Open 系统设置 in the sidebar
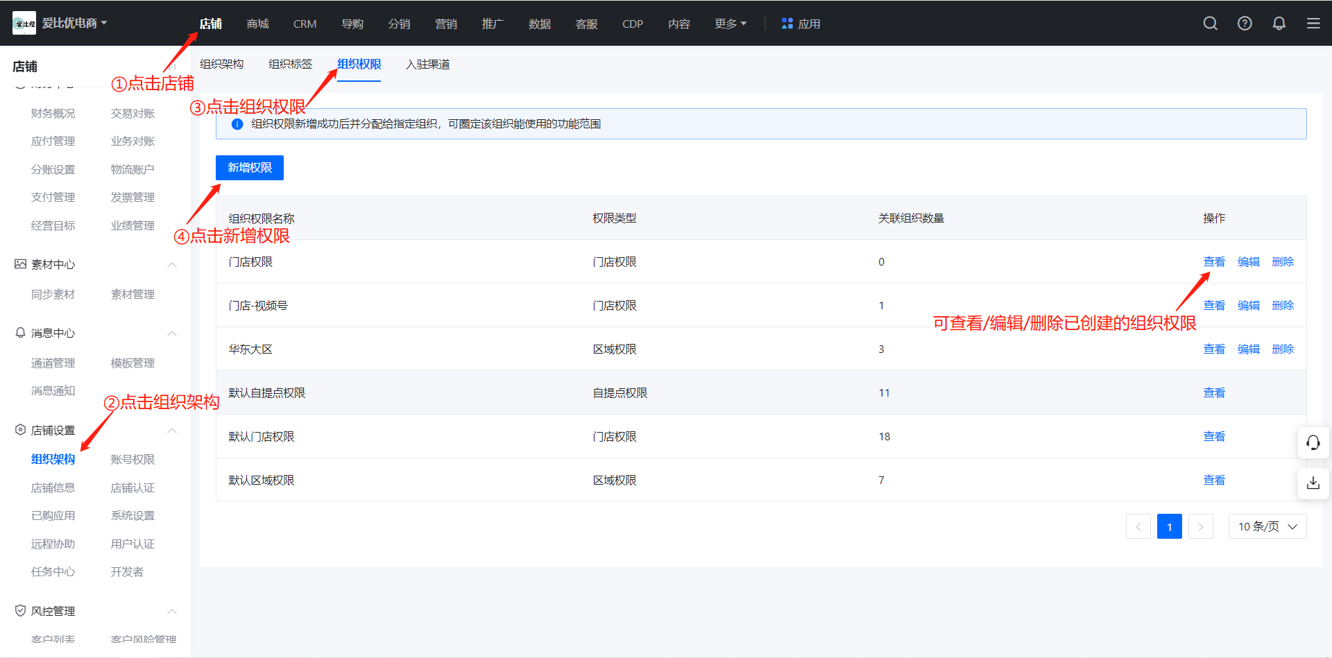This screenshot has height=658, width=1332. (133, 515)
